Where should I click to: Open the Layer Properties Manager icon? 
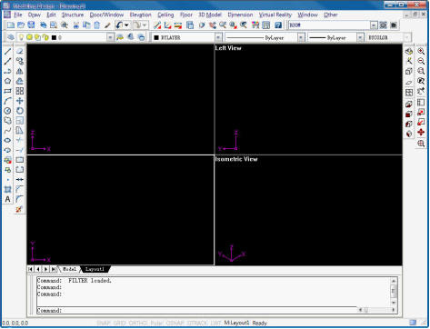(x=11, y=37)
